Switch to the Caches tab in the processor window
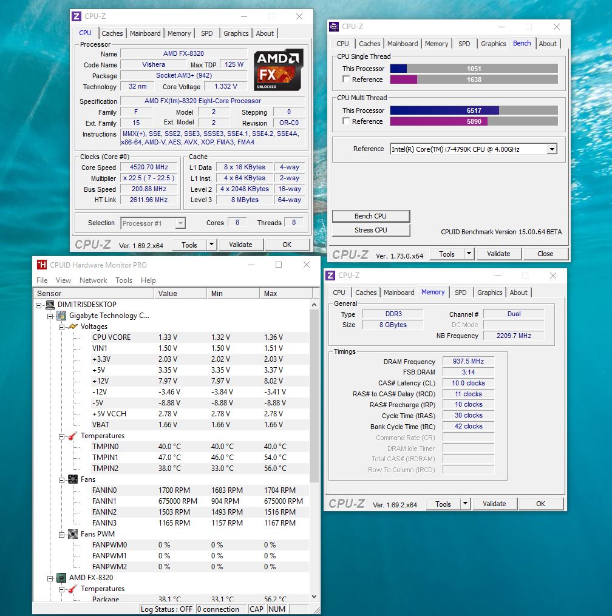This screenshot has width=612, height=616. point(112,33)
